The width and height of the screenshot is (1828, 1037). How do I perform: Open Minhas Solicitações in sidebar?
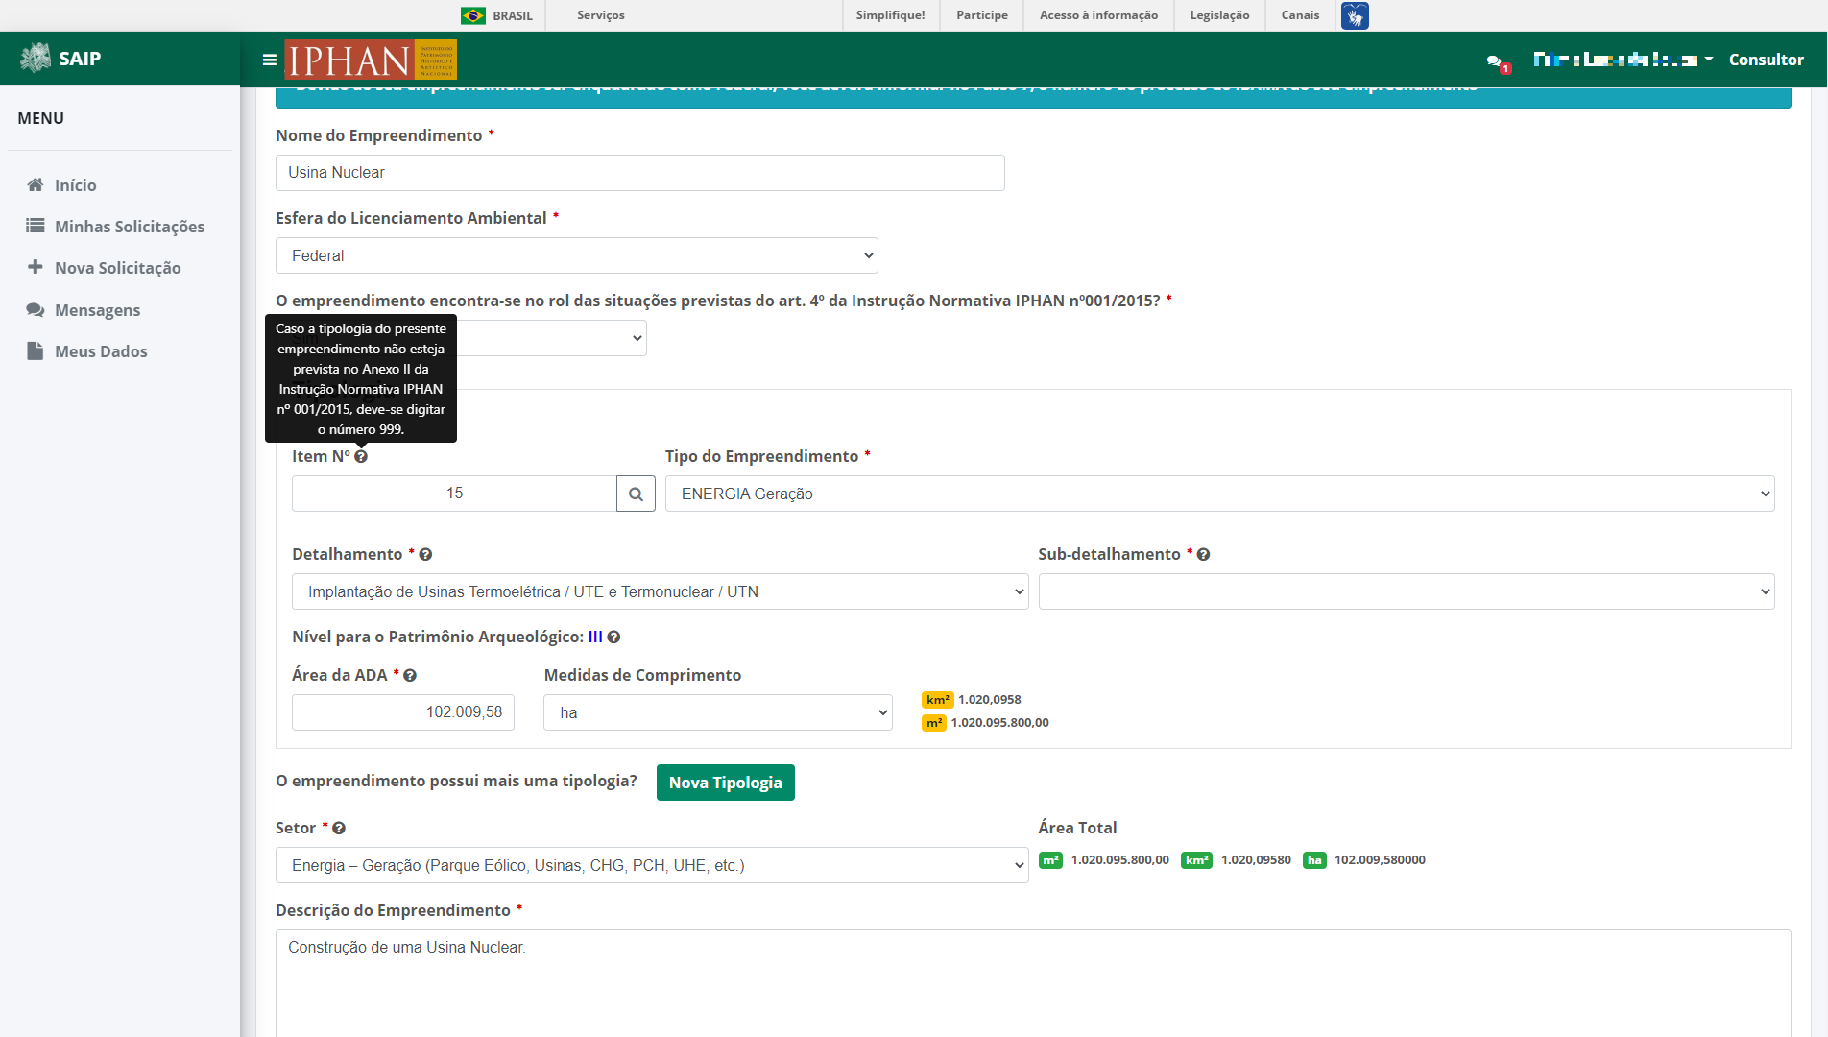(130, 227)
